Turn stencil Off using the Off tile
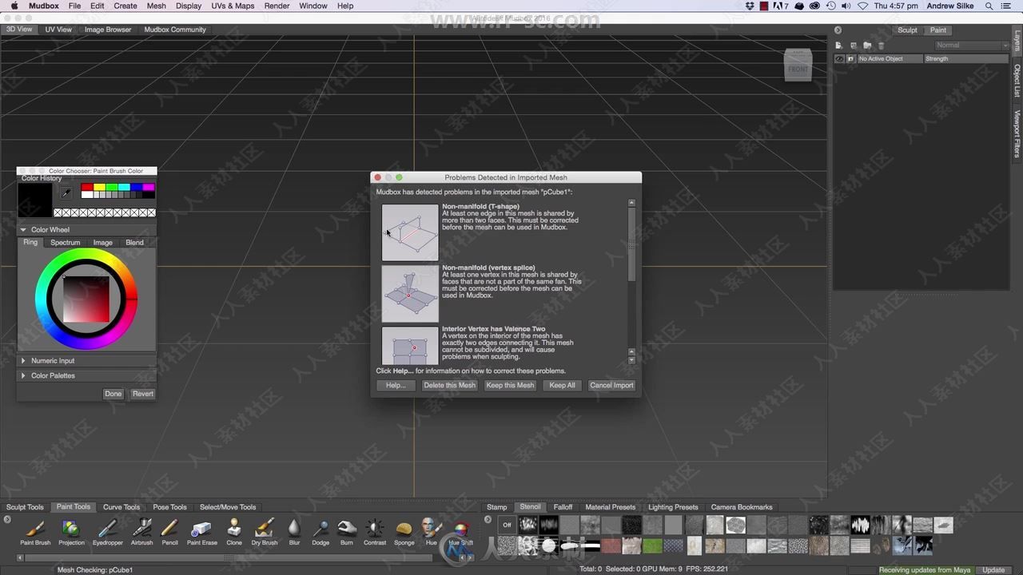Viewport: 1023px width, 575px height. tap(507, 525)
